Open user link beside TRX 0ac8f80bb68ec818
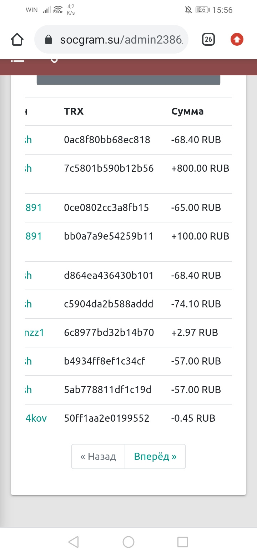 28,140
